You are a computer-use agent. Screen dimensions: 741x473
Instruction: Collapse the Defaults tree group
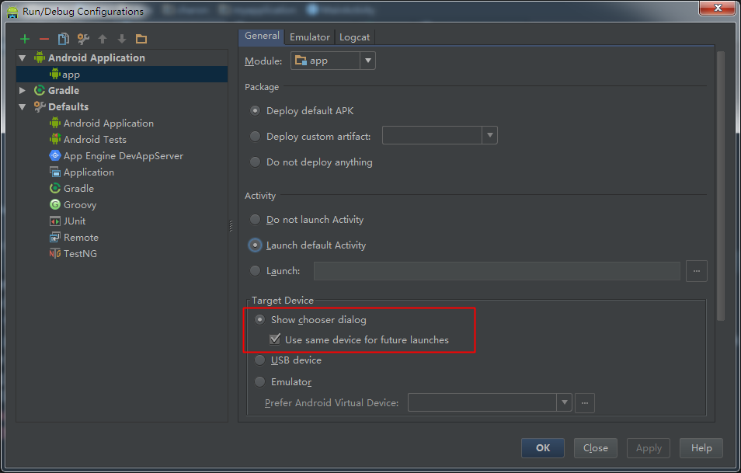point(23,107)
